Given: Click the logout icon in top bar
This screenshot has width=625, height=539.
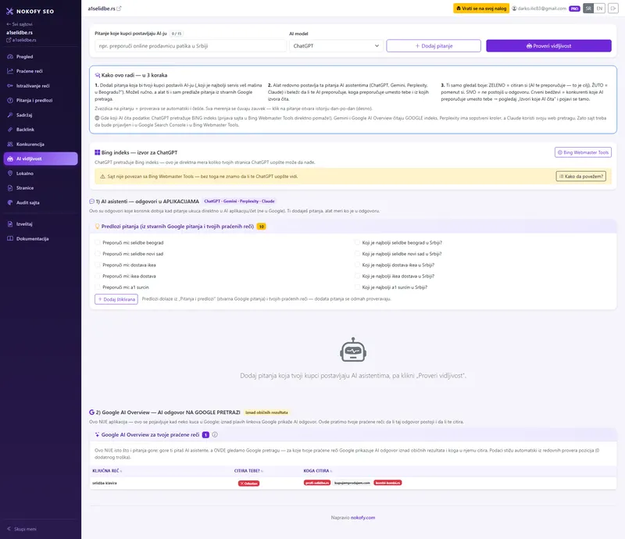Looking at the screenshot, I should (x=612, y=9).
